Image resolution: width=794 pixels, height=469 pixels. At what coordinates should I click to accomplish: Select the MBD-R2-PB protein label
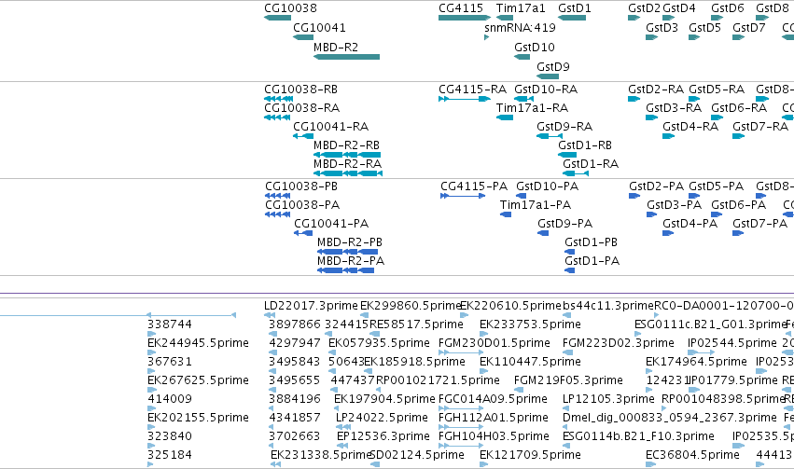click(349, 242)
